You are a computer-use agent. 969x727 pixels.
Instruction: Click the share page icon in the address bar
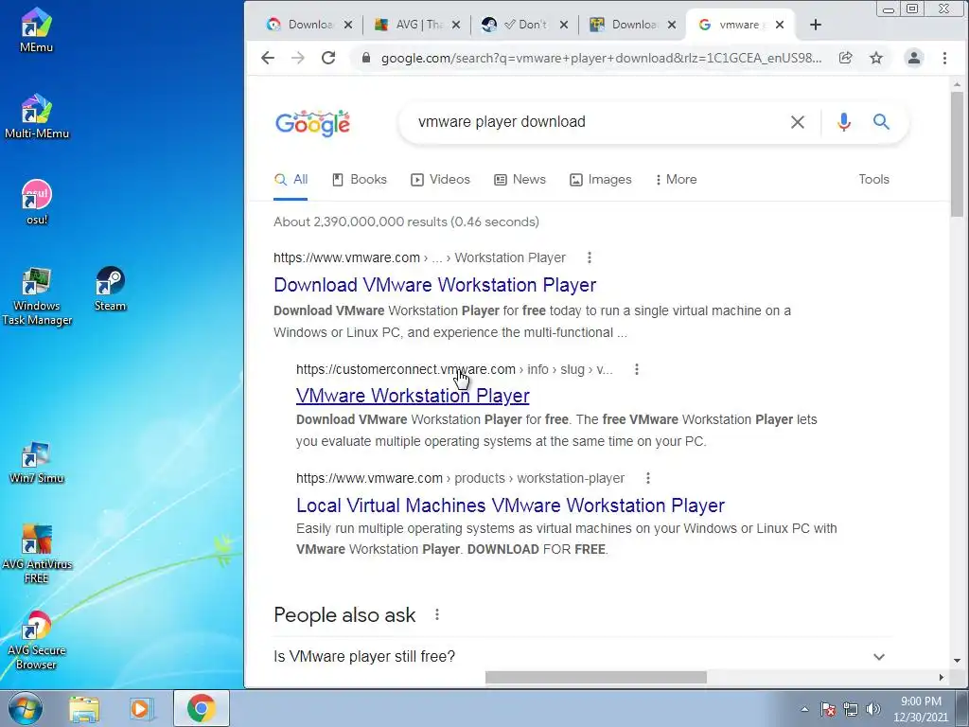point(845,58)
